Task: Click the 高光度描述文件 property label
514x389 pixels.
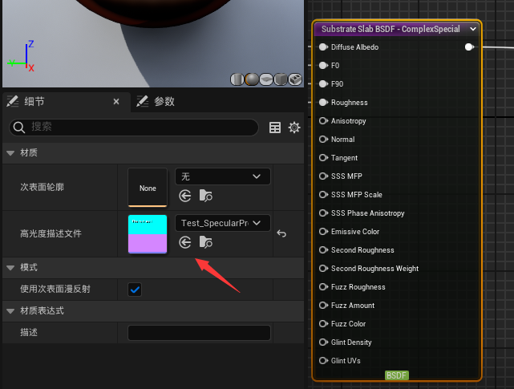Action: (x=51, y=234)
